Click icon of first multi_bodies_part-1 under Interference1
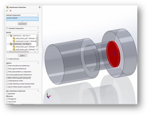The image size is (148, 115). [14, 38]
